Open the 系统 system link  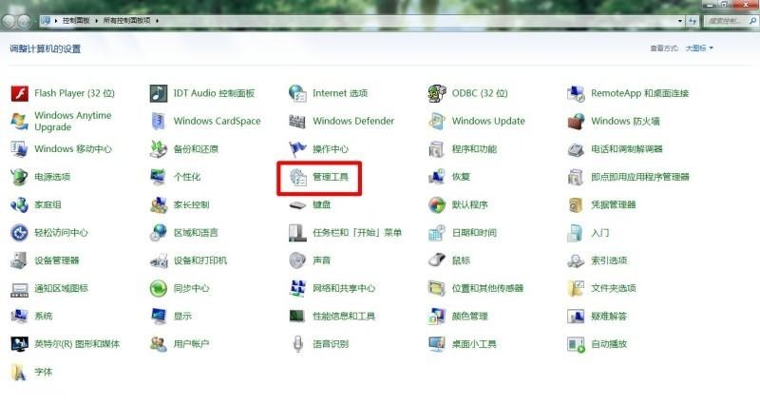(x=43, y=317)
